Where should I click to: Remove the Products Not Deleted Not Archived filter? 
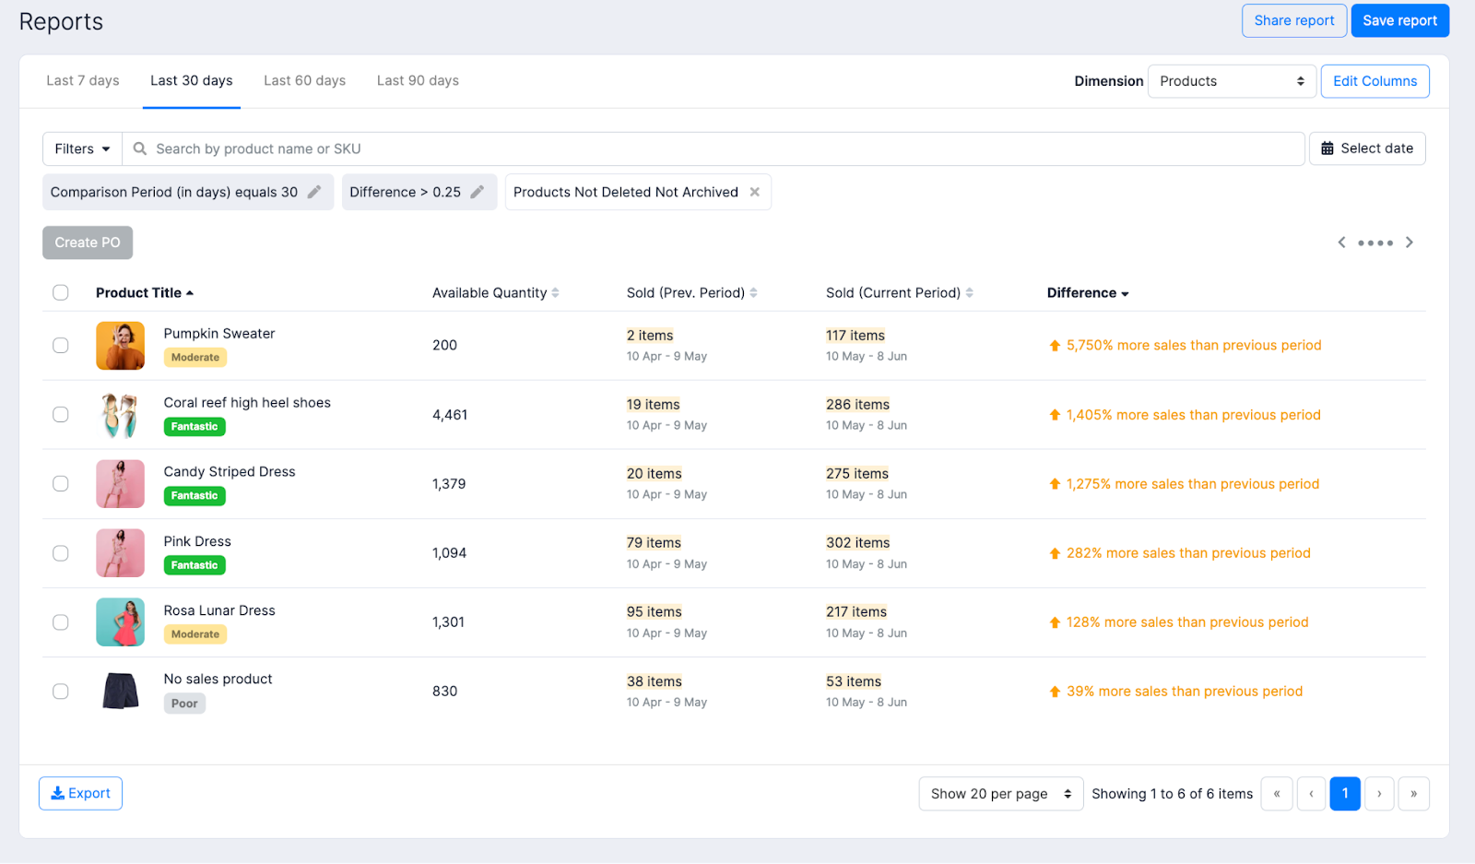[x=755, y=191]
